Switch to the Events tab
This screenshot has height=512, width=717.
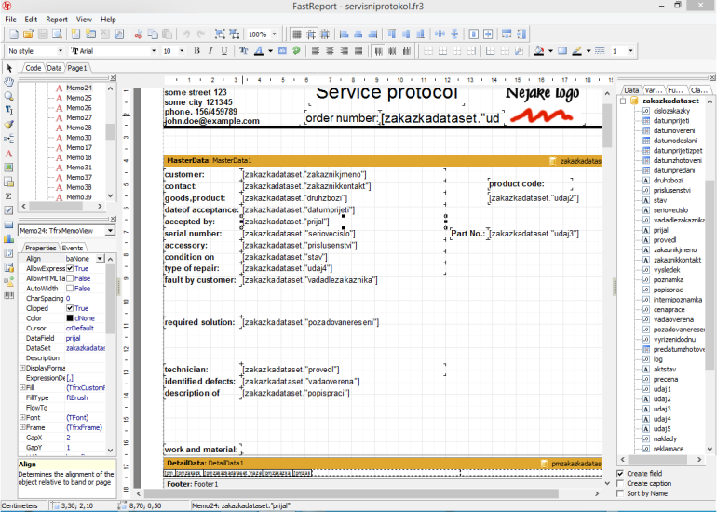[73, 248]
